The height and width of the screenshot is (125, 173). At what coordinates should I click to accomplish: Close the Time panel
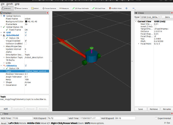172,114
